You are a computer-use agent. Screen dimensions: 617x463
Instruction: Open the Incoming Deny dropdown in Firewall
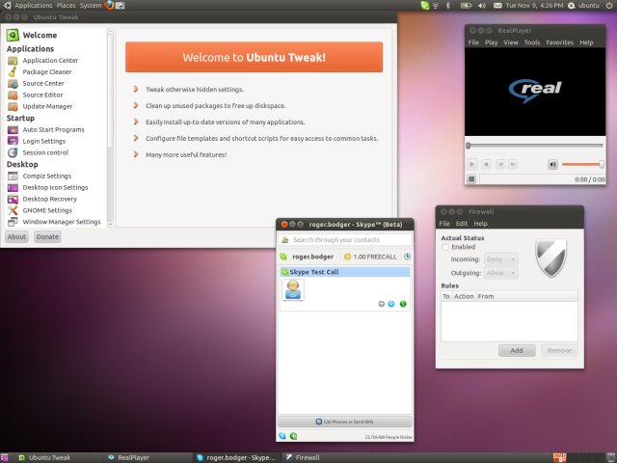(x=501, y=259)
